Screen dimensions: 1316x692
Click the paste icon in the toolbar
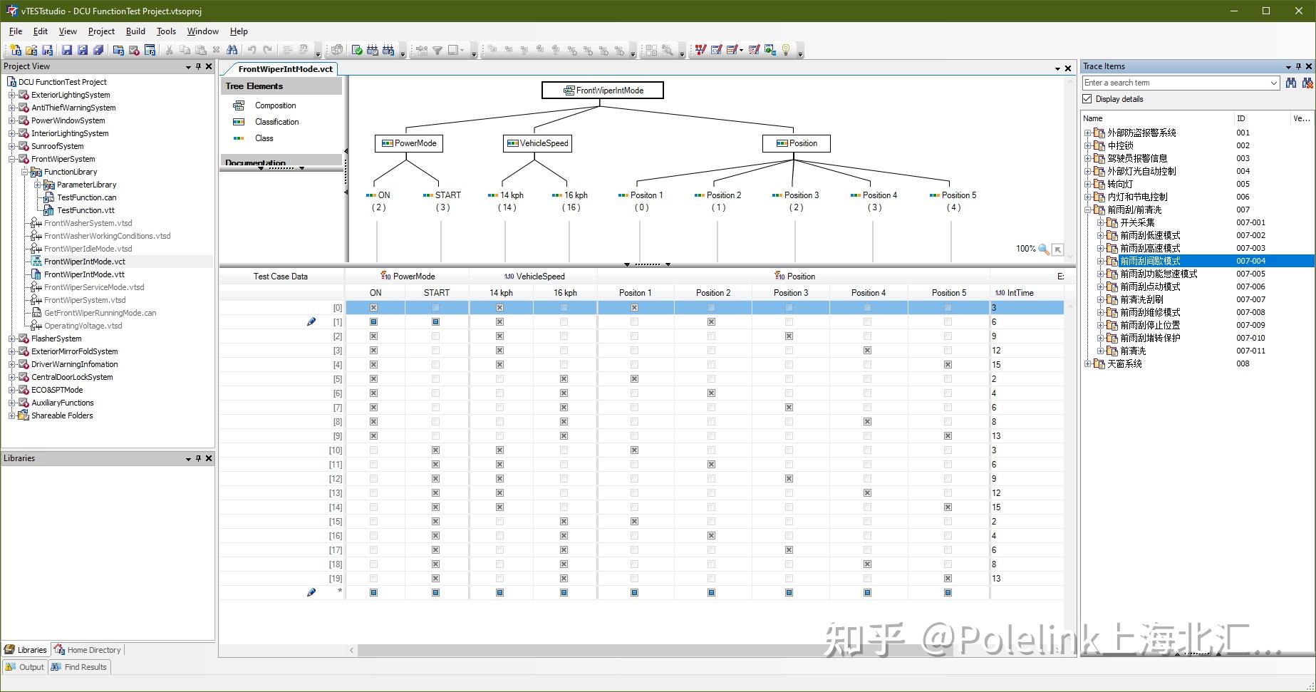[200, 50]
